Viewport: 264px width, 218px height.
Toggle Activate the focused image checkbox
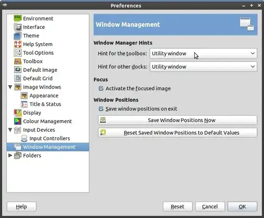(101, 88)
